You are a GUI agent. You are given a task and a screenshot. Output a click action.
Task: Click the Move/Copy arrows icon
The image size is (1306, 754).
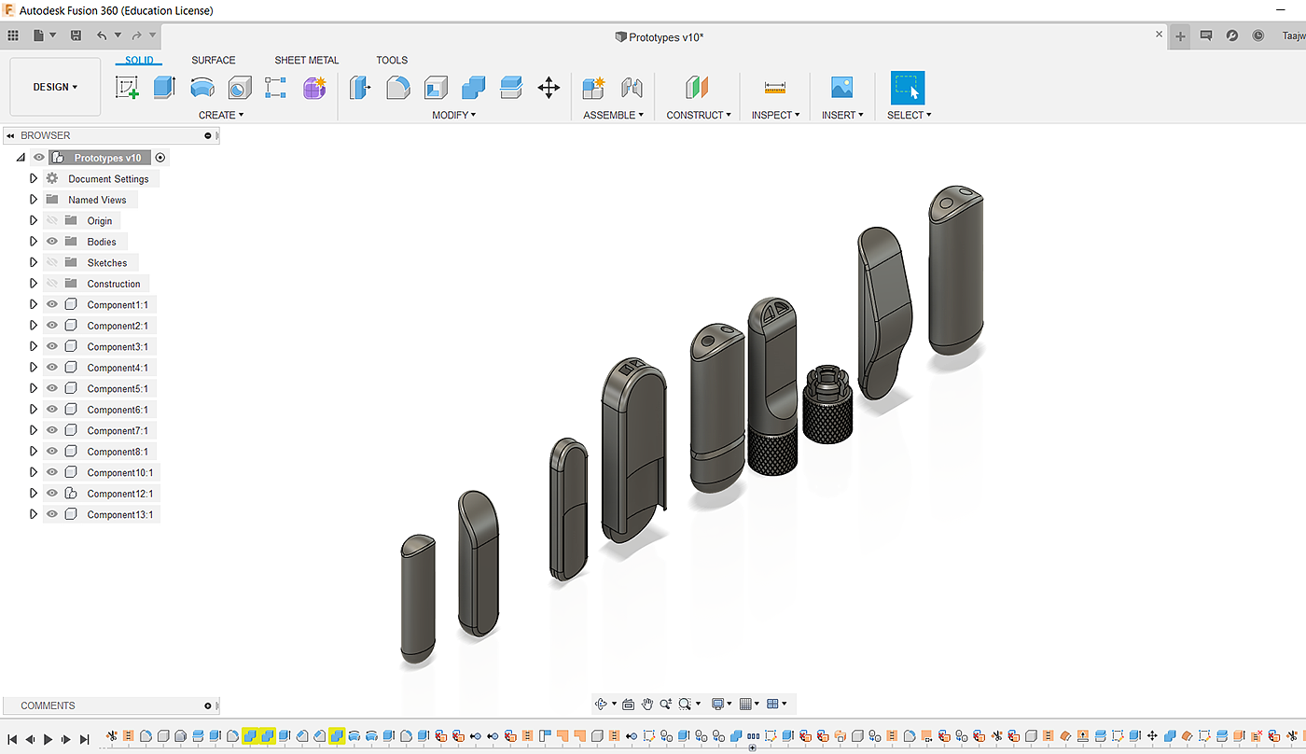[x=549, y=88]
